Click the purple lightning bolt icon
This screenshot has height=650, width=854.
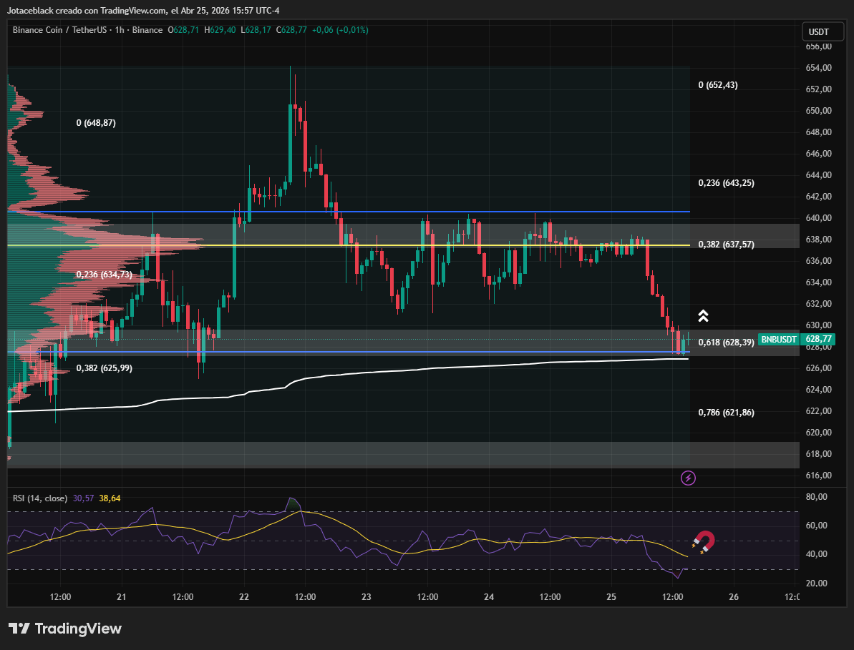[x=688, y=478]
